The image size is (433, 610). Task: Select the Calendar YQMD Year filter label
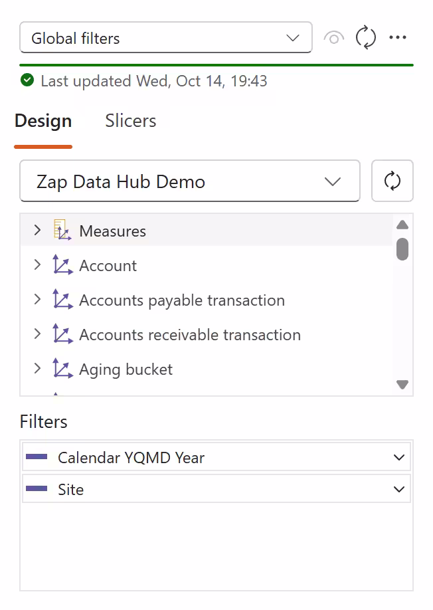click(131, 458)
